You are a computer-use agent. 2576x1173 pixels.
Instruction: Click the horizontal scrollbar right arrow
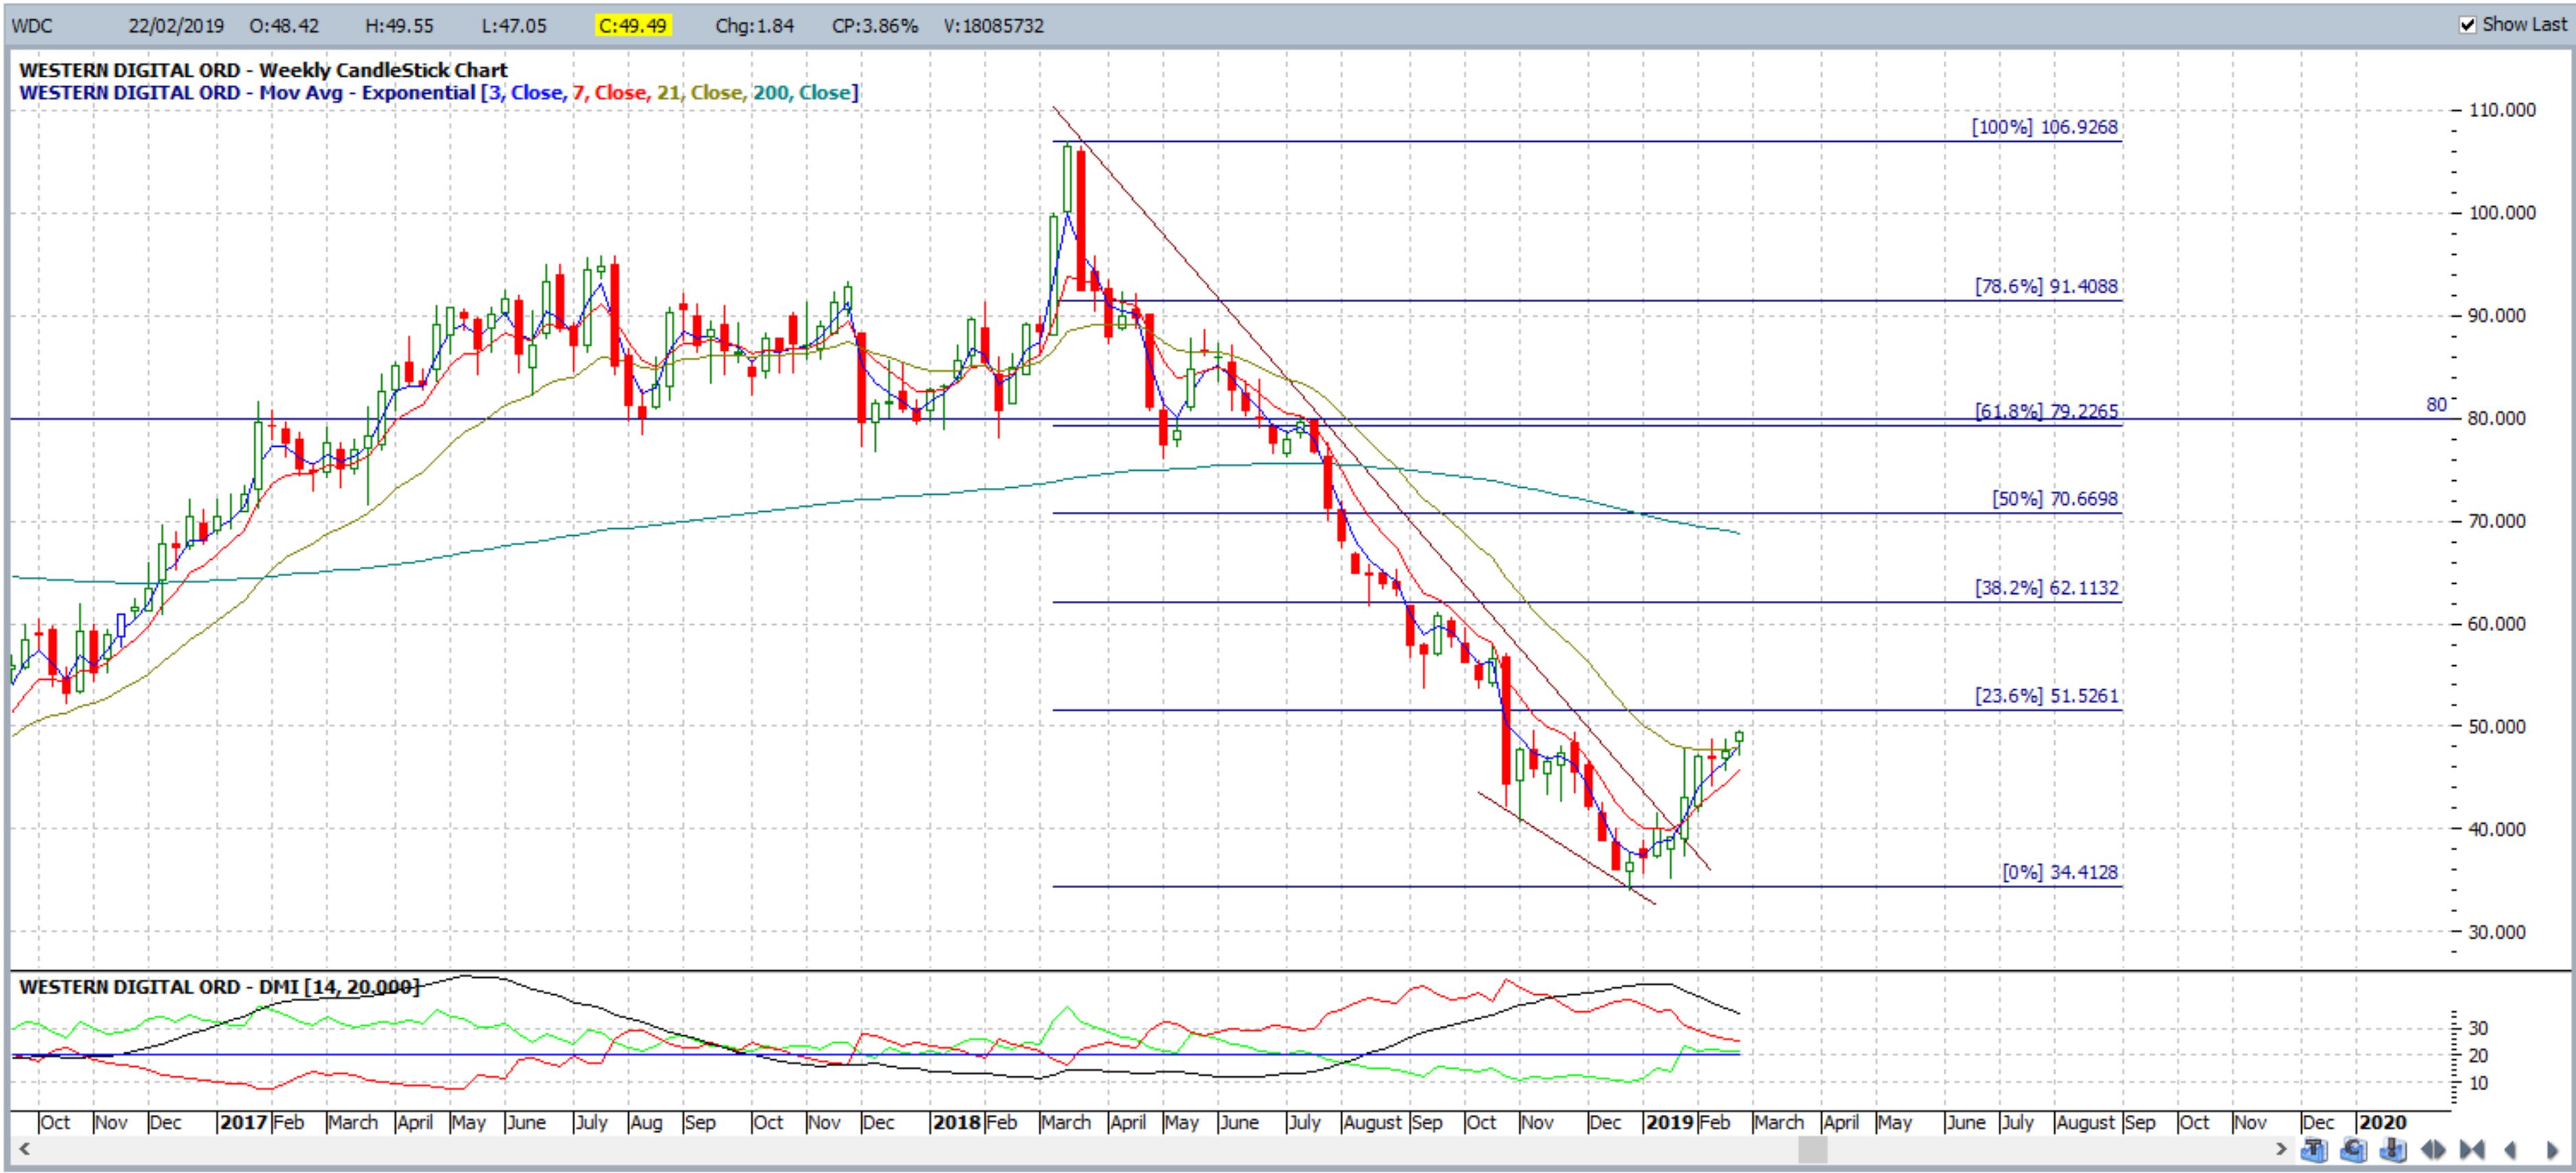coord(2282,1150)
